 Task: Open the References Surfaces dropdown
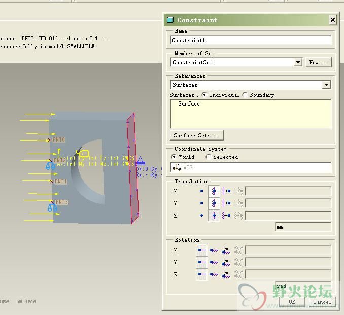click(326, 85)
